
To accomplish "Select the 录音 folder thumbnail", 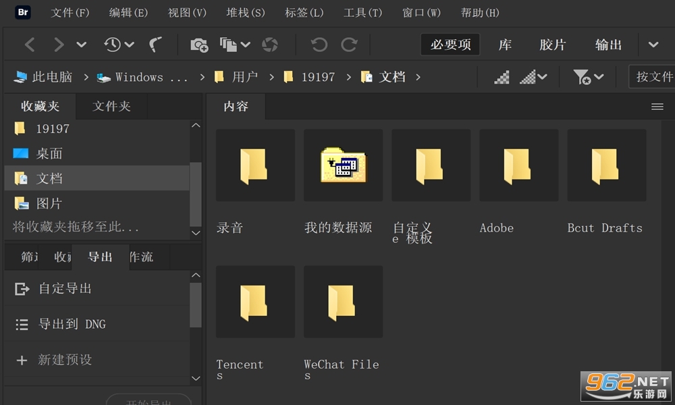I will pyautogui.click(x=255, y=165).
